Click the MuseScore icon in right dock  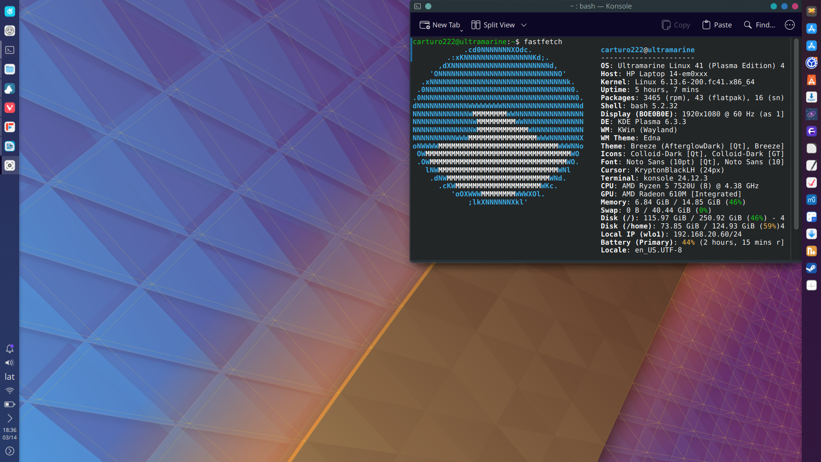(811, 200)
